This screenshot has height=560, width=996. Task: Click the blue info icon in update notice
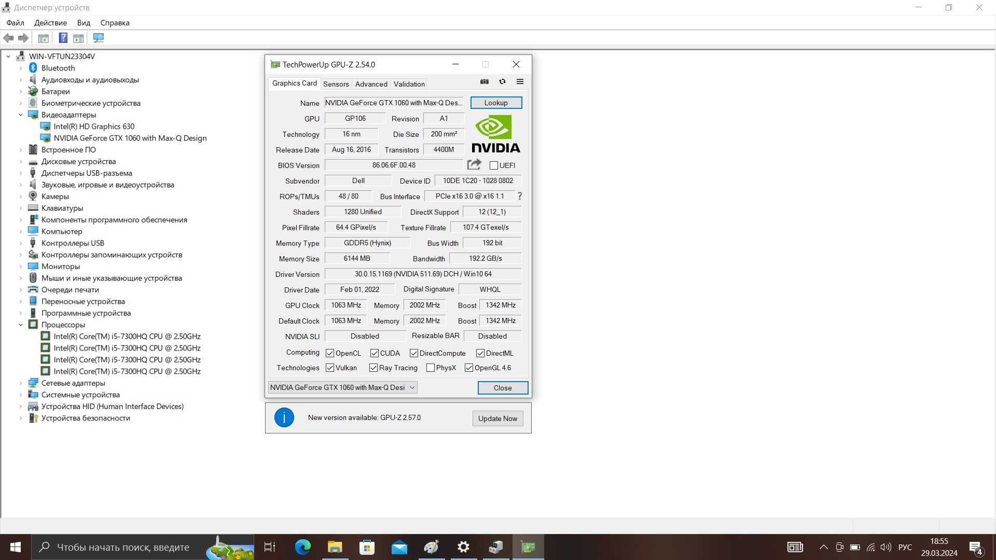284,417
